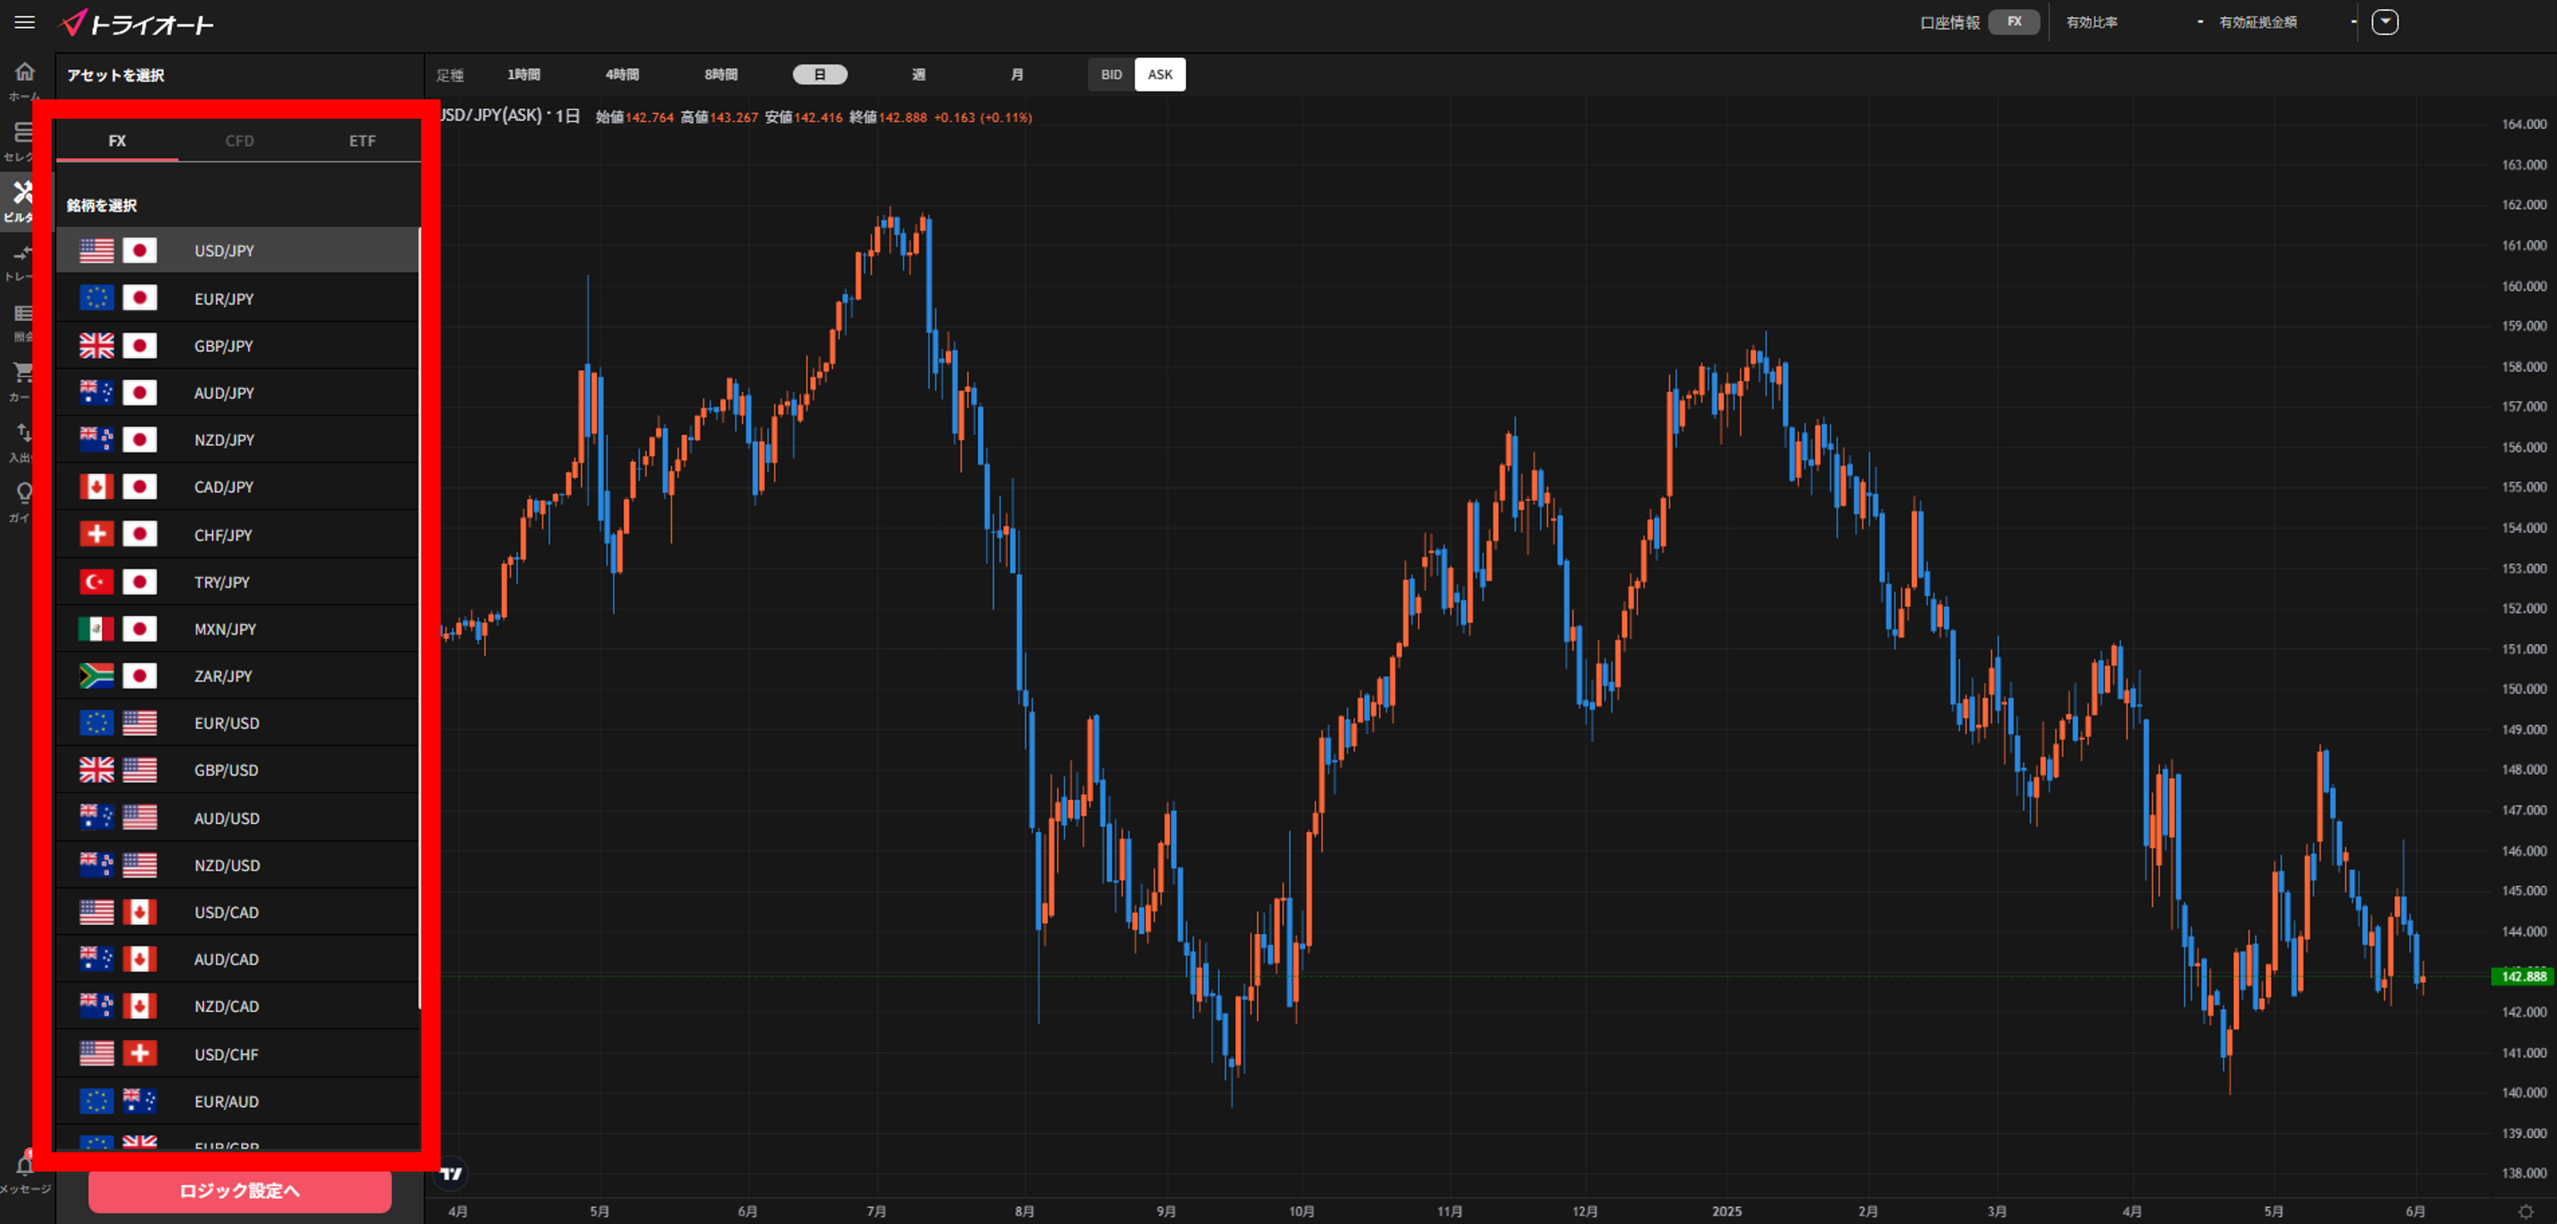The image size is (2557, 1224).
Task: Select the 月 monthly timeframe
Action: 1018,74
